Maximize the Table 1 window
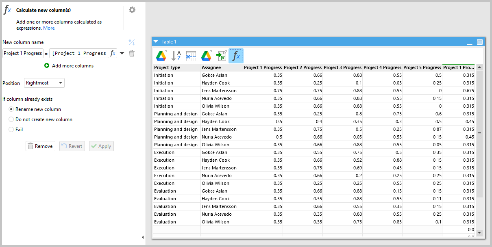492x247 pixels. click(480, 42)
